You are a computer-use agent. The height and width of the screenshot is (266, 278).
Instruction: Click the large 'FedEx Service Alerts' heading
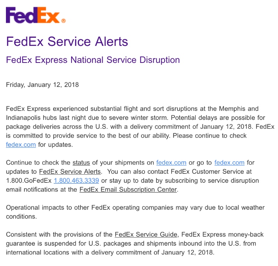[67, 41]
